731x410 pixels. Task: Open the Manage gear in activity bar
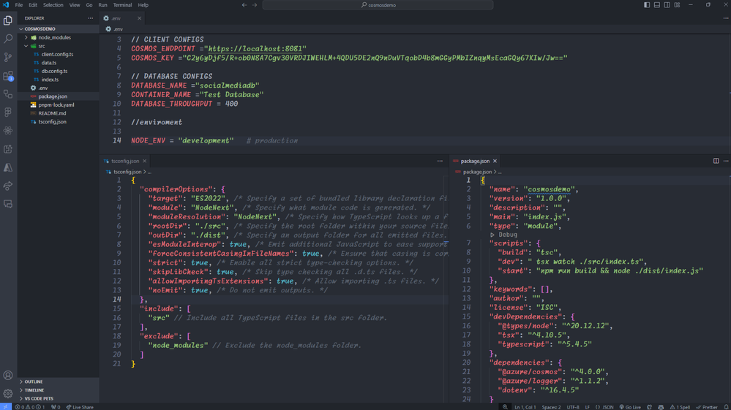coord(8,394)
